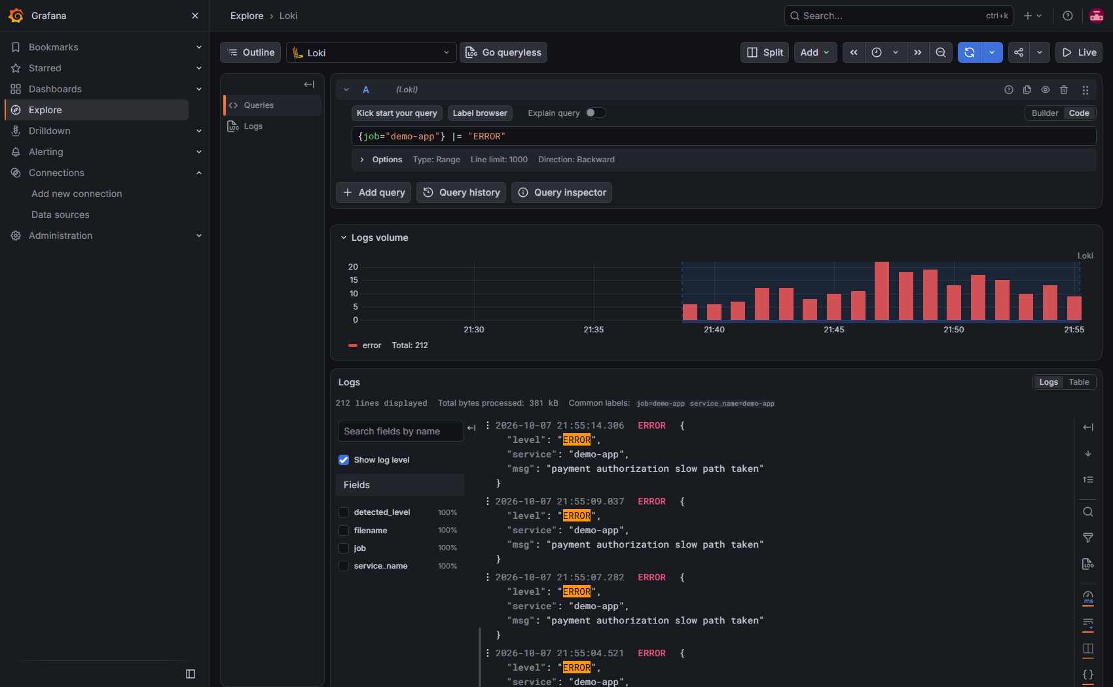Shift time range backwards

[854, 52]
